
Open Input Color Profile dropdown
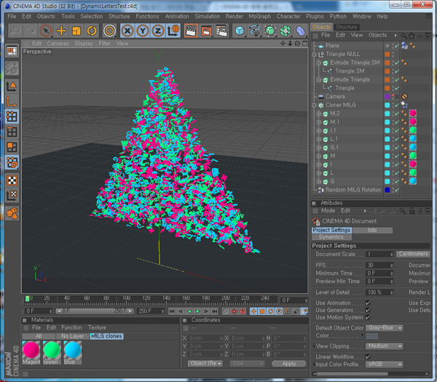[x=384, y=365]
